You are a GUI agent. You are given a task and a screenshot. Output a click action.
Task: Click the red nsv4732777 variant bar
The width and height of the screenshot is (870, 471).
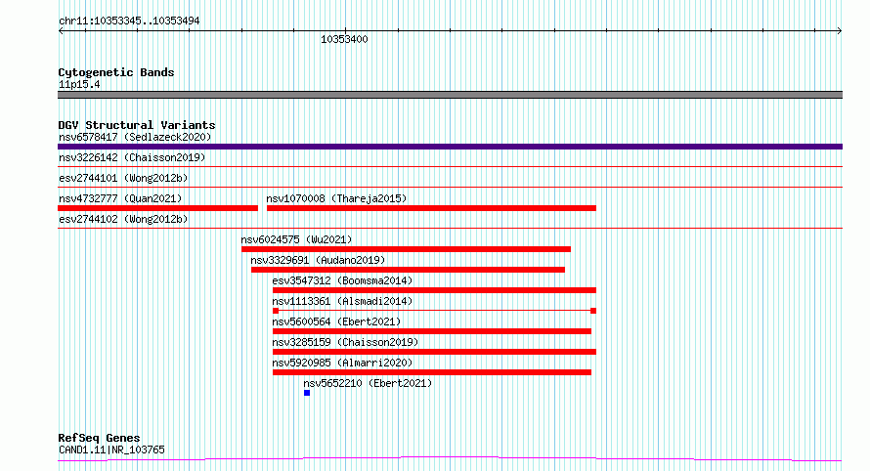click(x=157, y=208)
